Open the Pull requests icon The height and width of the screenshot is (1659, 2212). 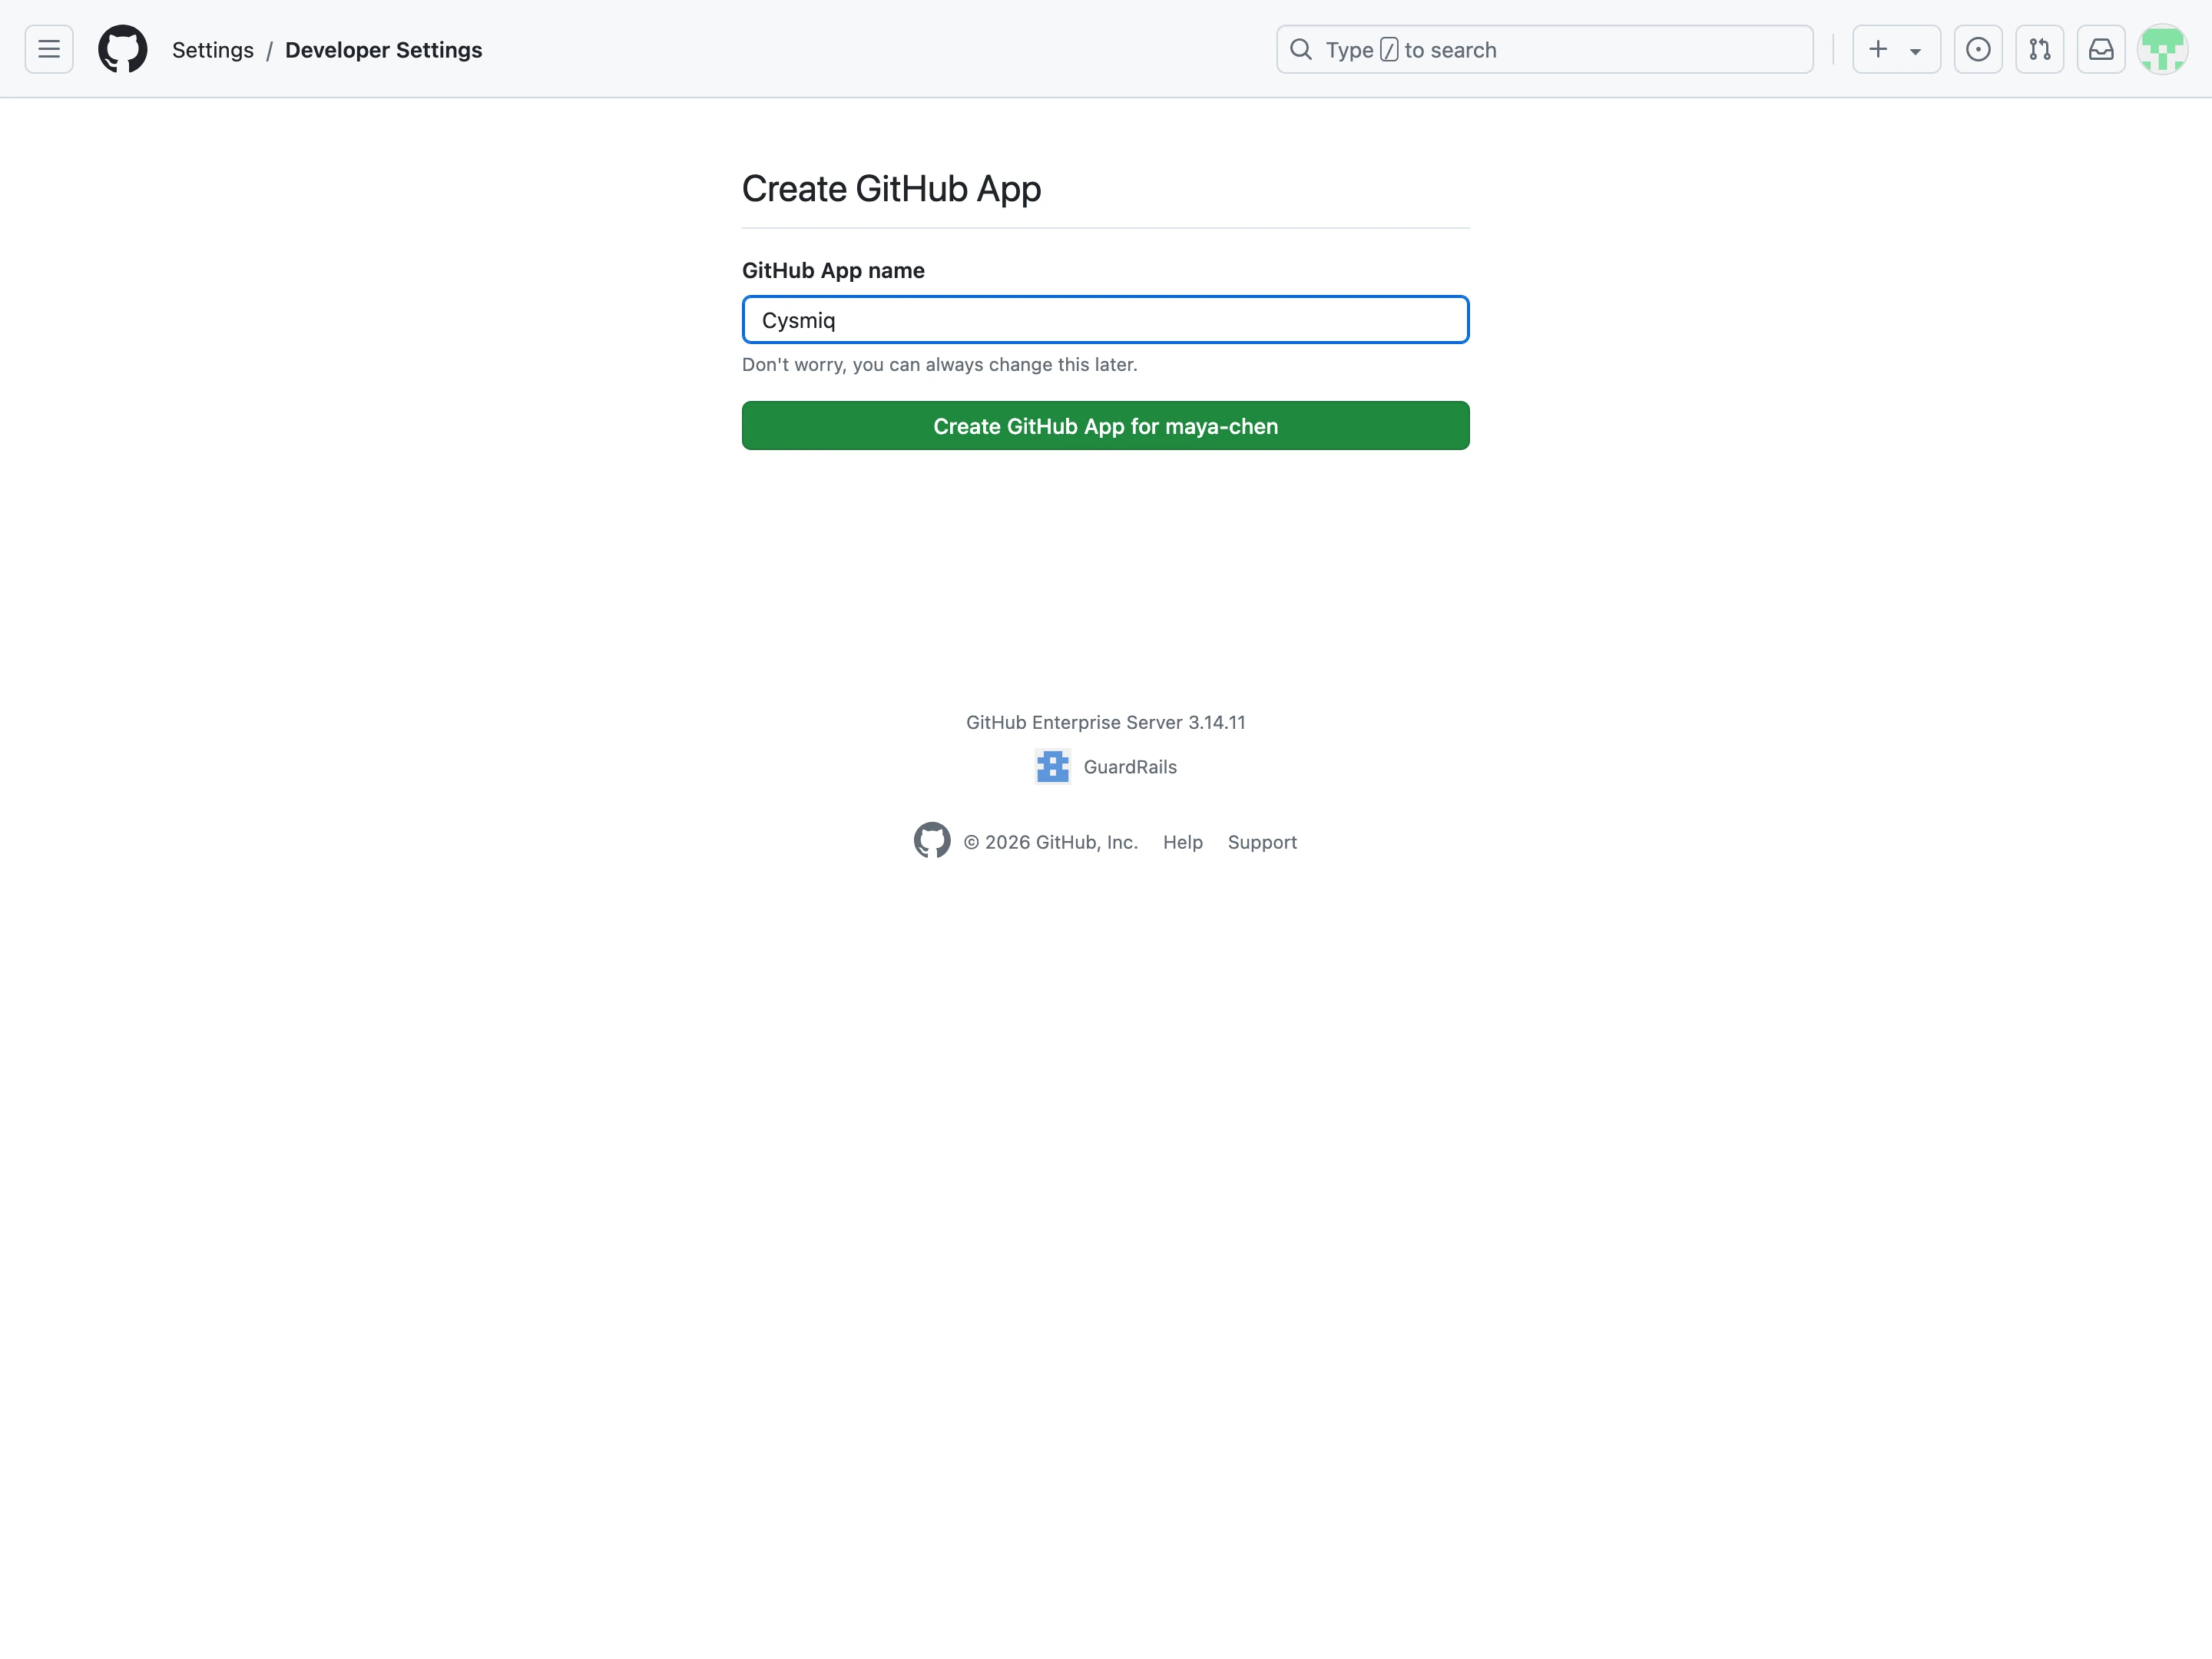pyautogui.click(x=2039, y=49)
